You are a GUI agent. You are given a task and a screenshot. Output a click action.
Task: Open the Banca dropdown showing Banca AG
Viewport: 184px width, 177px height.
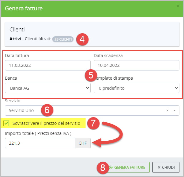click(48, 88)
